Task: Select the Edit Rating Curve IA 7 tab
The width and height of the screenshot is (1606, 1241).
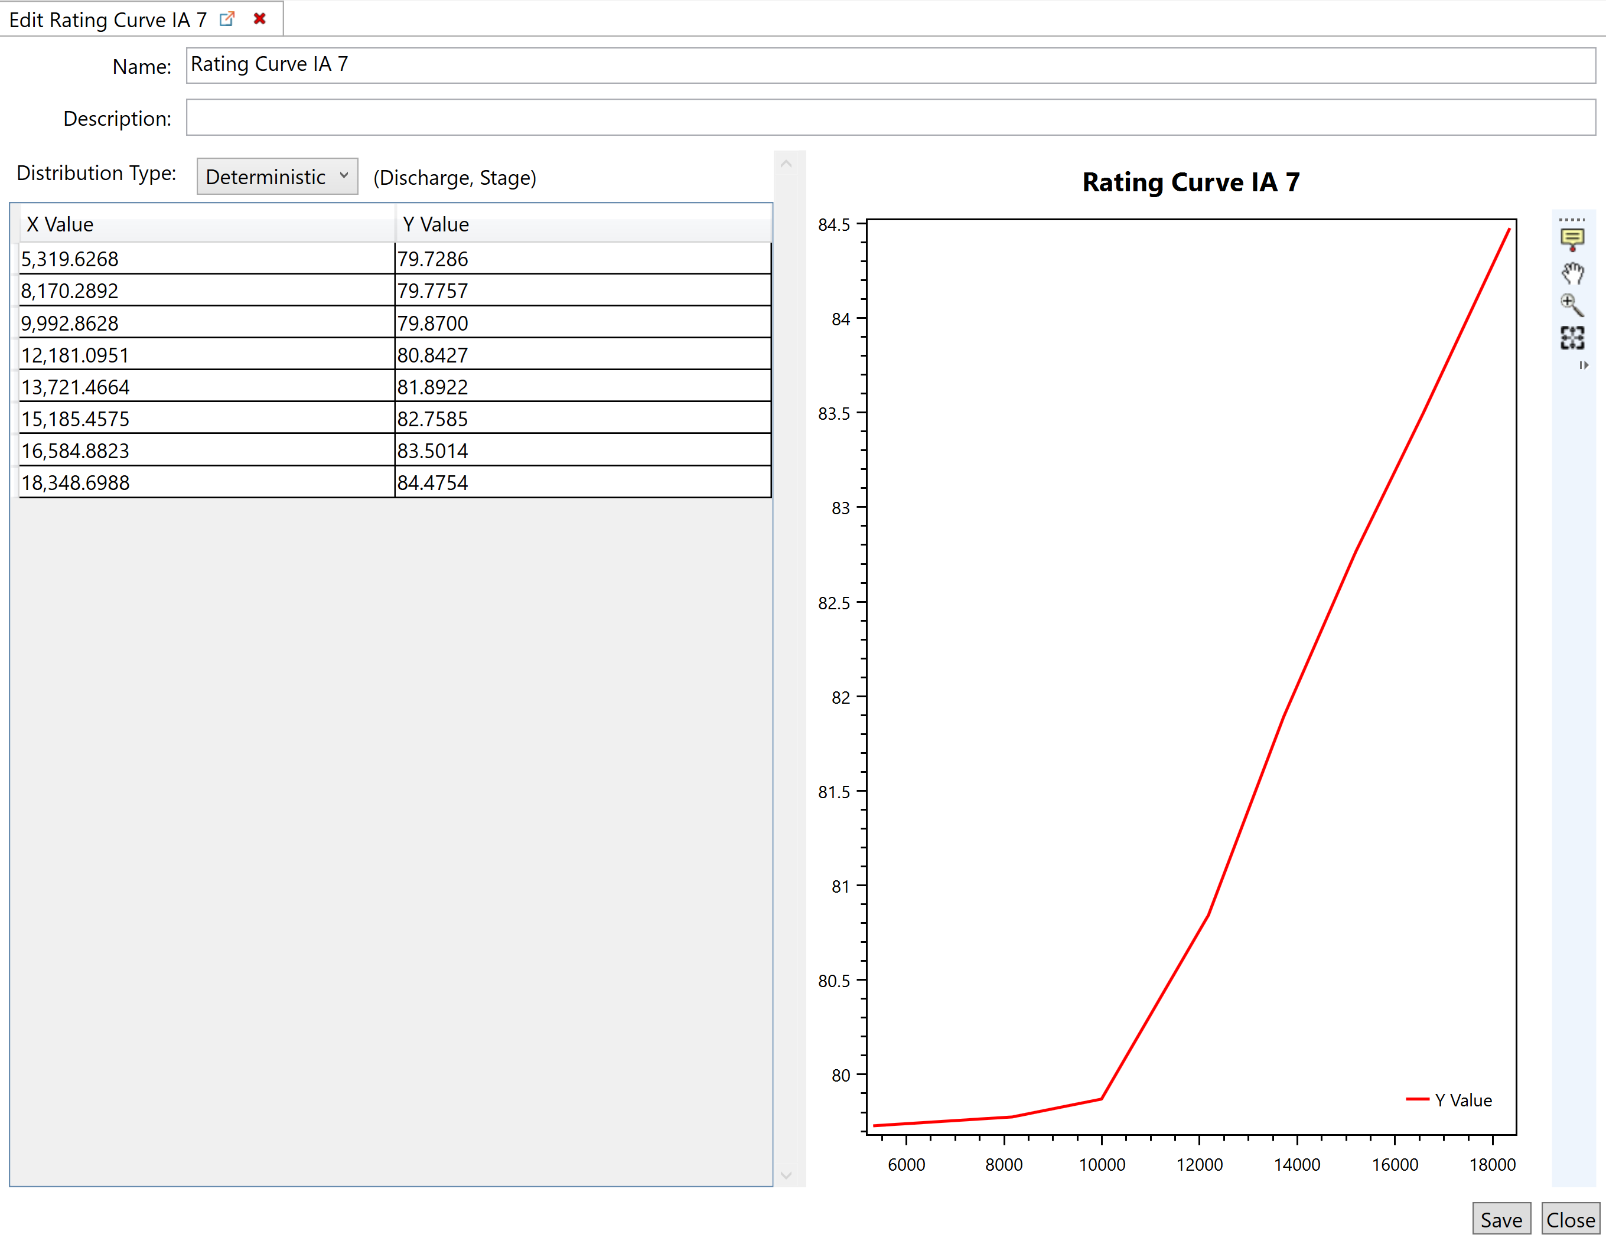Action: (108, 20)
